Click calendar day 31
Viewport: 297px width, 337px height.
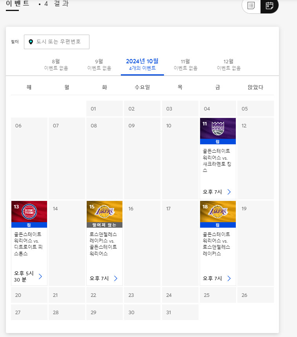180,312
